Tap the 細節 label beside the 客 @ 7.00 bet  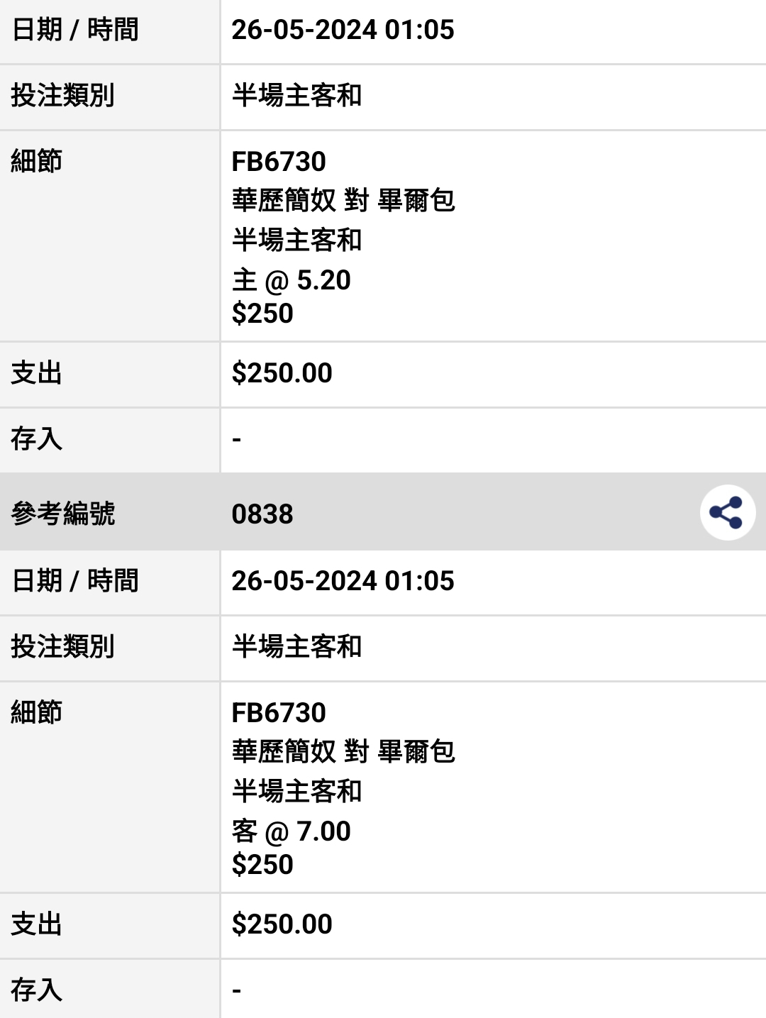coord(37,712)
